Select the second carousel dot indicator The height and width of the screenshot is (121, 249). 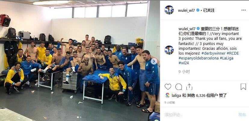pyautogui.click(x=81, y=117)
